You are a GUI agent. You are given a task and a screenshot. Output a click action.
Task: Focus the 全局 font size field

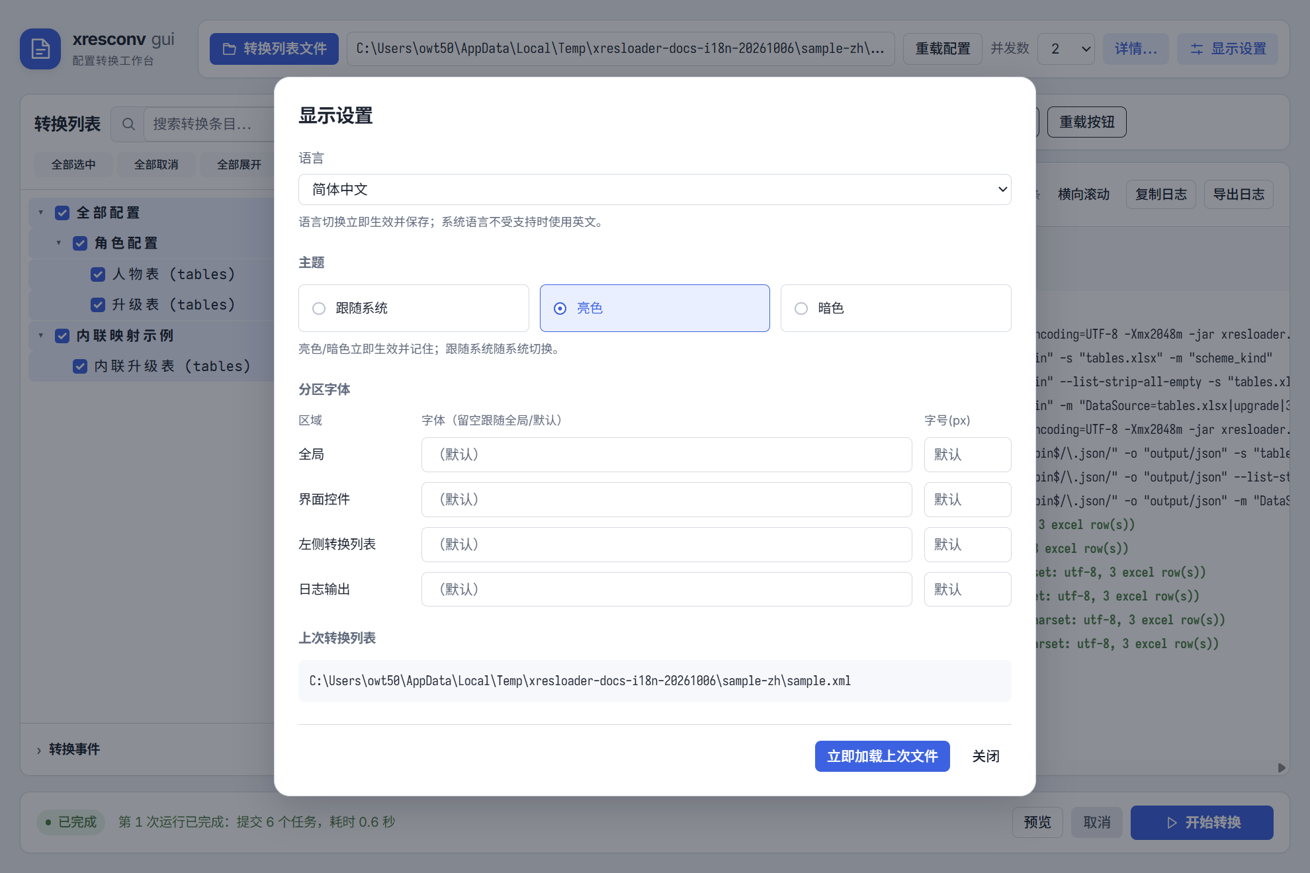967,455
